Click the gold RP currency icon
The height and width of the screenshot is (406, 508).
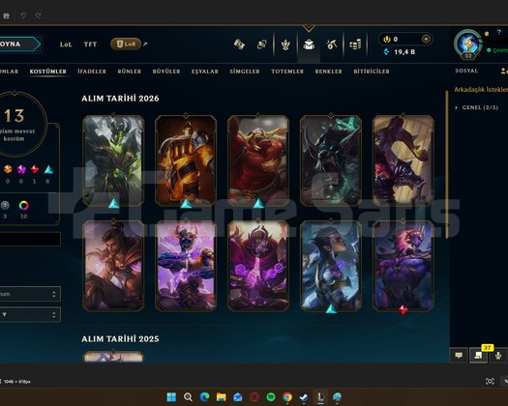(x=386, y=40)
